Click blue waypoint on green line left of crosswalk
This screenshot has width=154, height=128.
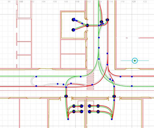81,77
